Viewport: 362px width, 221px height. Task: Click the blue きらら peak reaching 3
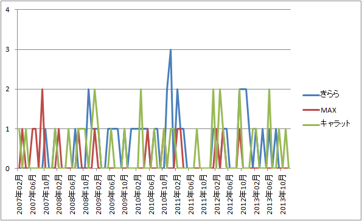coord(170,50)
